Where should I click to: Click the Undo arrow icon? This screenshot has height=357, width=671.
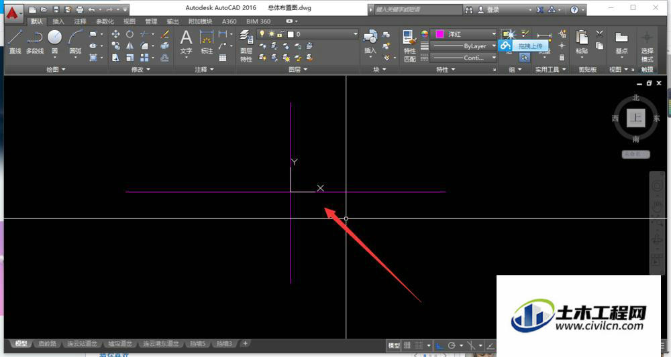pyautogui.click(x=91, y=9)
